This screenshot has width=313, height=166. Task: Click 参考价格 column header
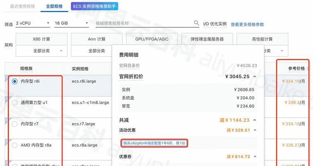296,68
